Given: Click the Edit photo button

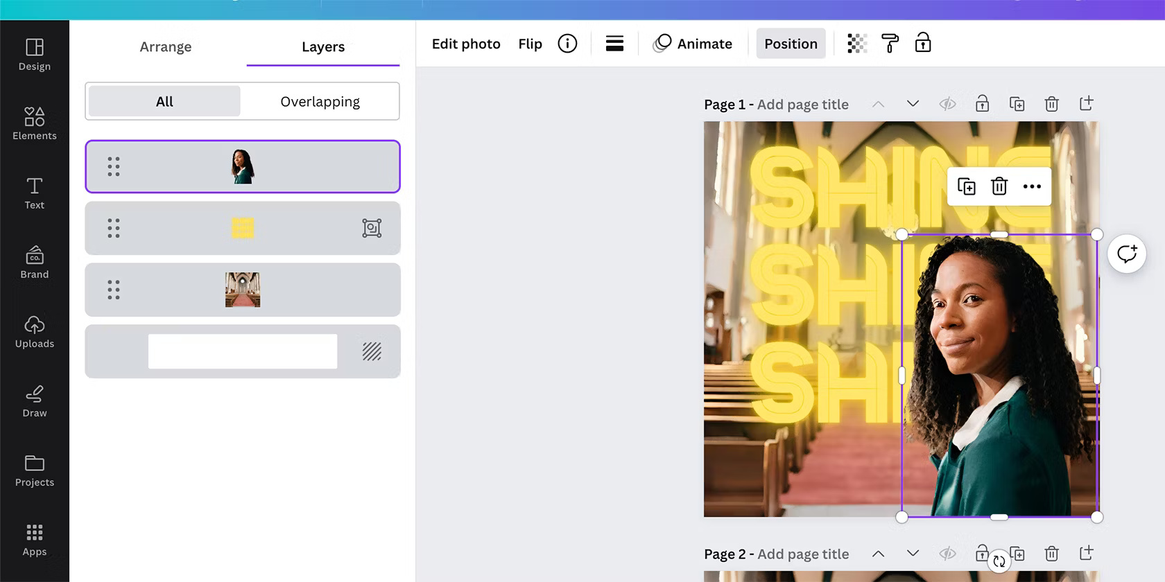Looking at the screenshot, I should (466, 44).
